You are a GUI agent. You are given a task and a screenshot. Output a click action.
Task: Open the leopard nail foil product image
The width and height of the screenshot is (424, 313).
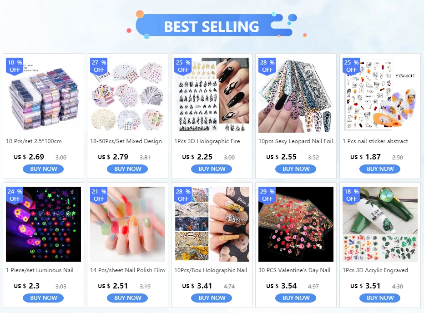pos(296,95)
